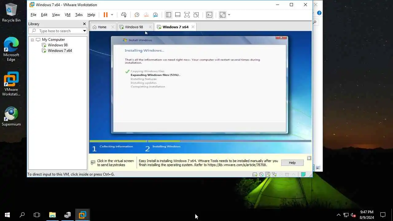Open Task View on the taskbar
The width and height of the screenshot is (393, 221).
[x=37, y=215]
